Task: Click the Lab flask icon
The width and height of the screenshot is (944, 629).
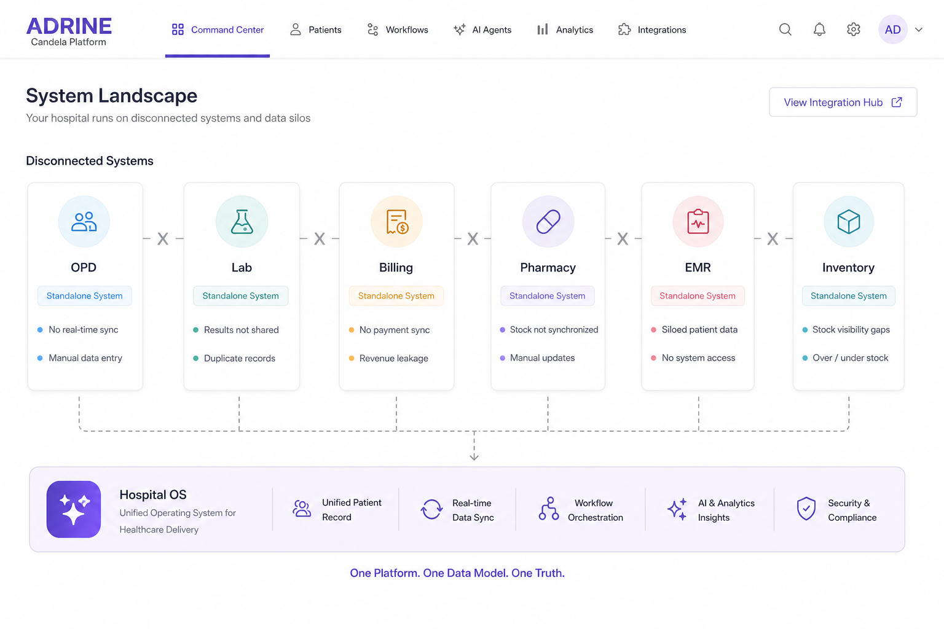Action: tap(242, 222)
